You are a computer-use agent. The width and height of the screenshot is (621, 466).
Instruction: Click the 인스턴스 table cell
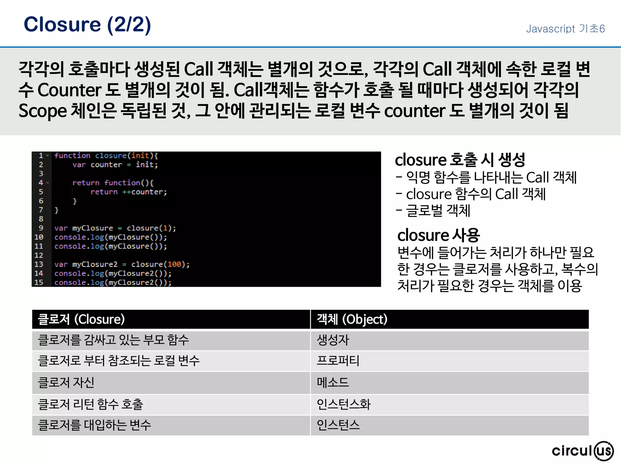[338, 425]
